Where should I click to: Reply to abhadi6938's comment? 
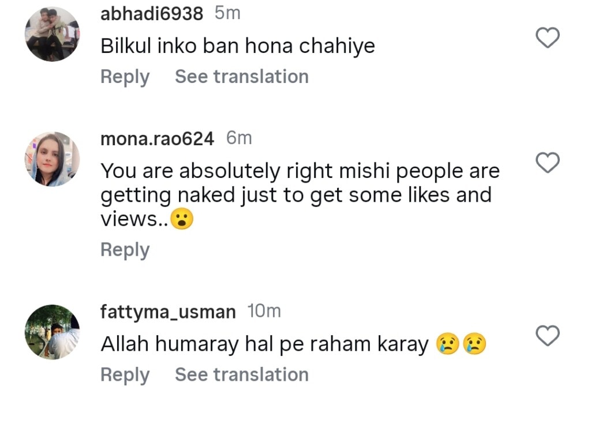click(x=125, y=76)
